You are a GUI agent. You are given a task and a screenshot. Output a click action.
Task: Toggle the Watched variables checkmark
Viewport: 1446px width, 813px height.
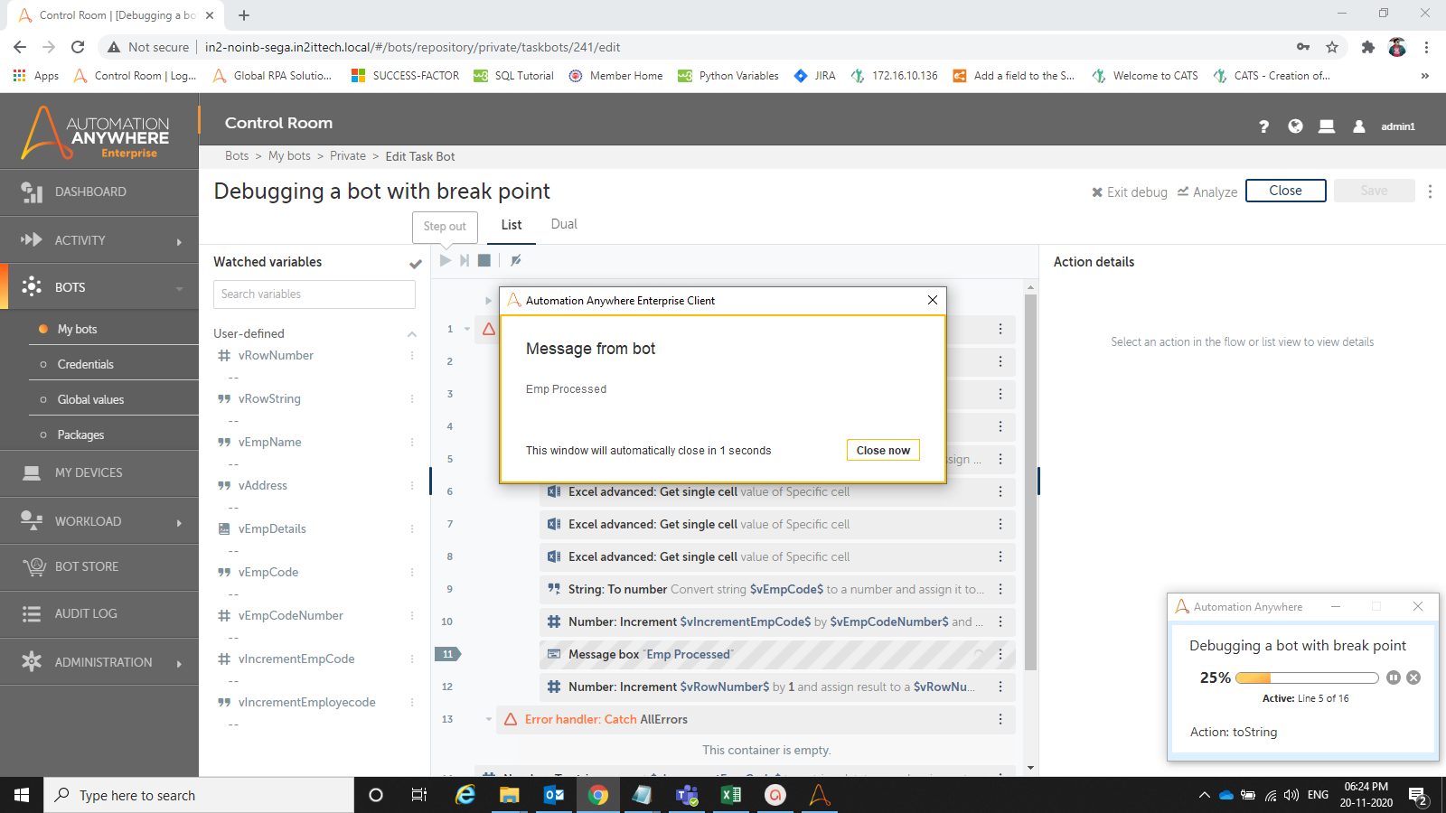416,264
